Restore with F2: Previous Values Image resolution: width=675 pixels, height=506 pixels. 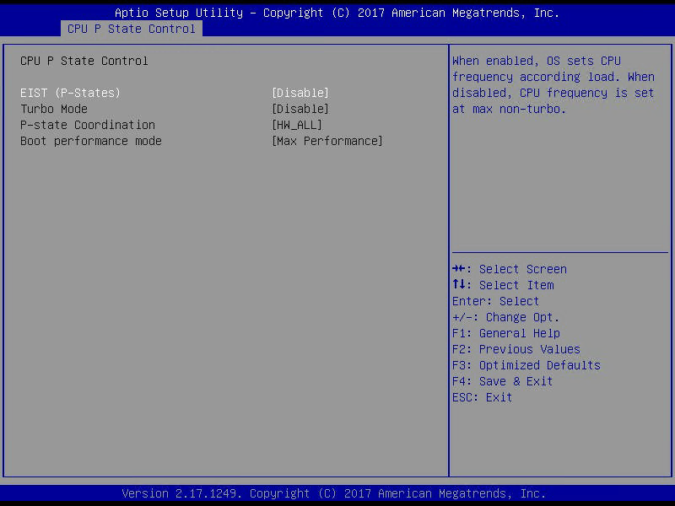pyautogui.click(x=516, y=349)
